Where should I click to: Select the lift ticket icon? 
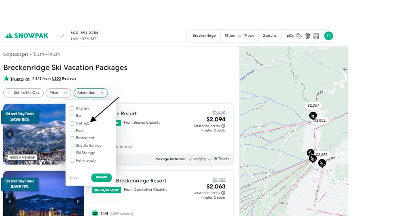[299, 36]
